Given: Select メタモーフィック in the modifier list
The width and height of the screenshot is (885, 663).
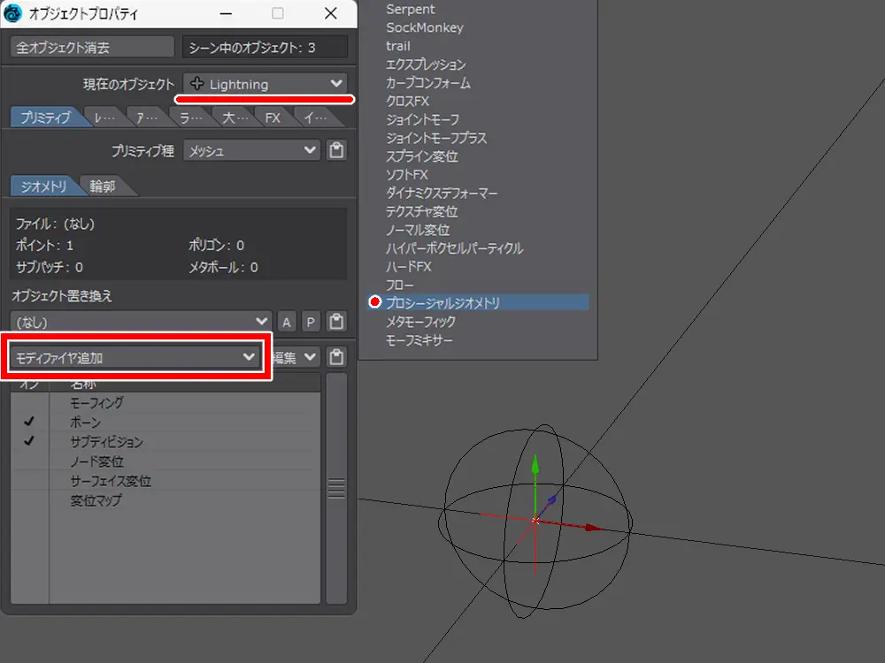Looking at the screenshot, I should tap(421, 322).
